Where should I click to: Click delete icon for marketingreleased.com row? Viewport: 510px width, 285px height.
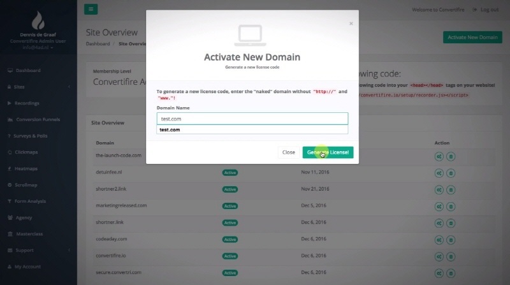pos(451,207)
